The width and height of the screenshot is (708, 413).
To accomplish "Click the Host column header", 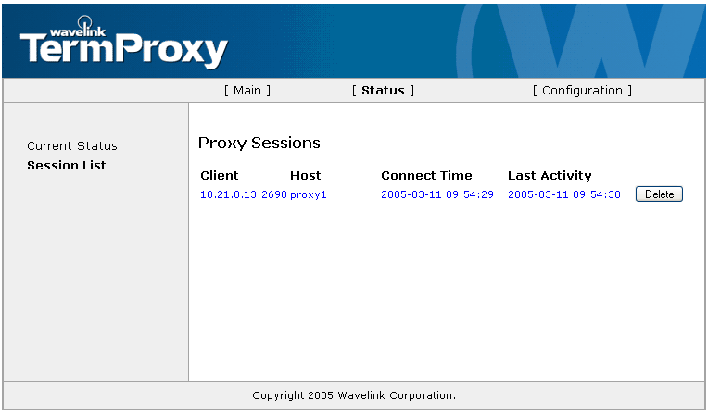I will point(305,175).
